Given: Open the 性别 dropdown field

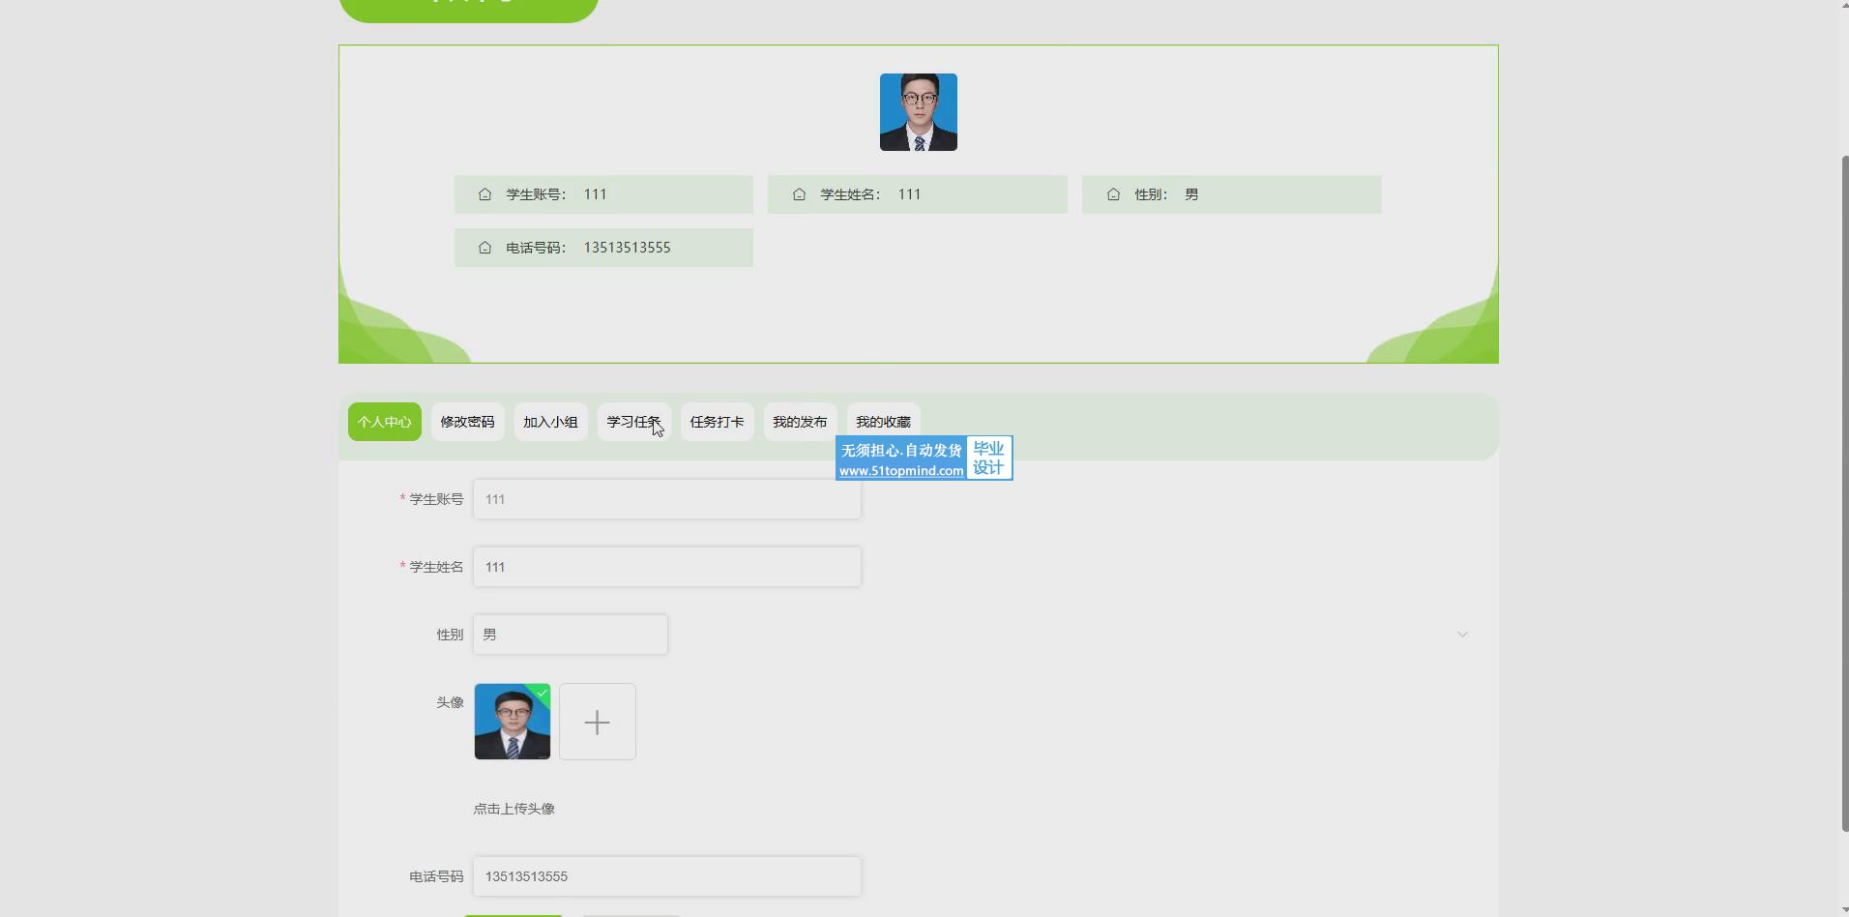Looking at the screenshot, I should click(570, 635).
